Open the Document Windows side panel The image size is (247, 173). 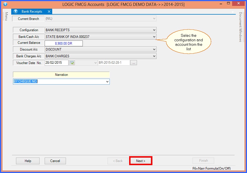click(x=241, y=27)
